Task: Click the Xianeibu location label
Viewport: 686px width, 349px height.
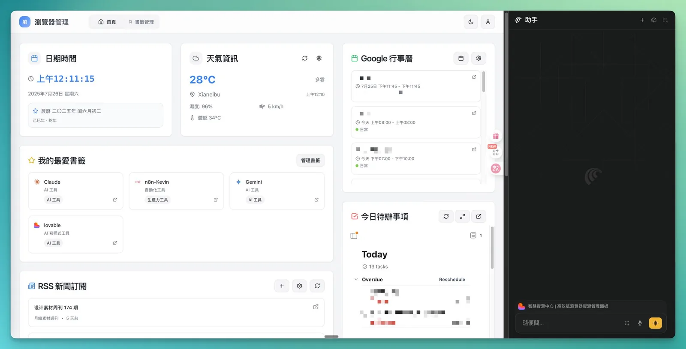Action: [x=209, y=95]
